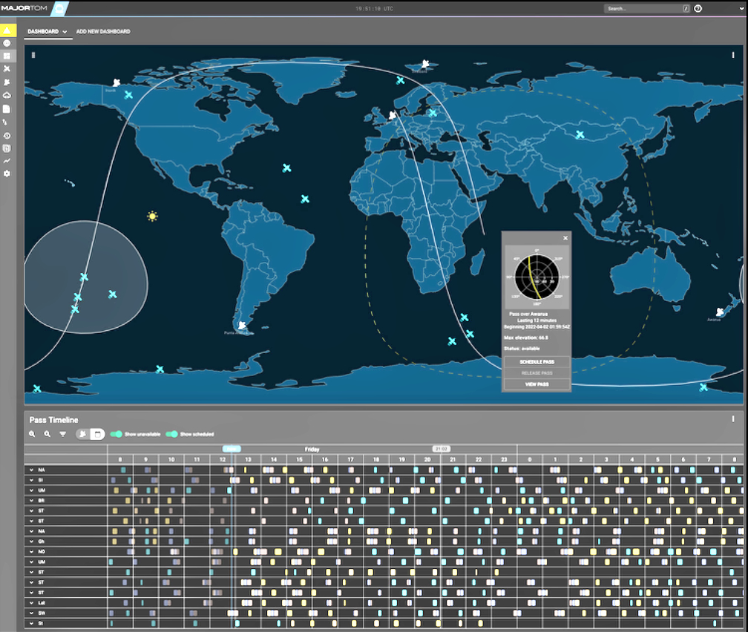Click the search input field
The height and width of the screenshot is (632, 748).
click(643, 9)
